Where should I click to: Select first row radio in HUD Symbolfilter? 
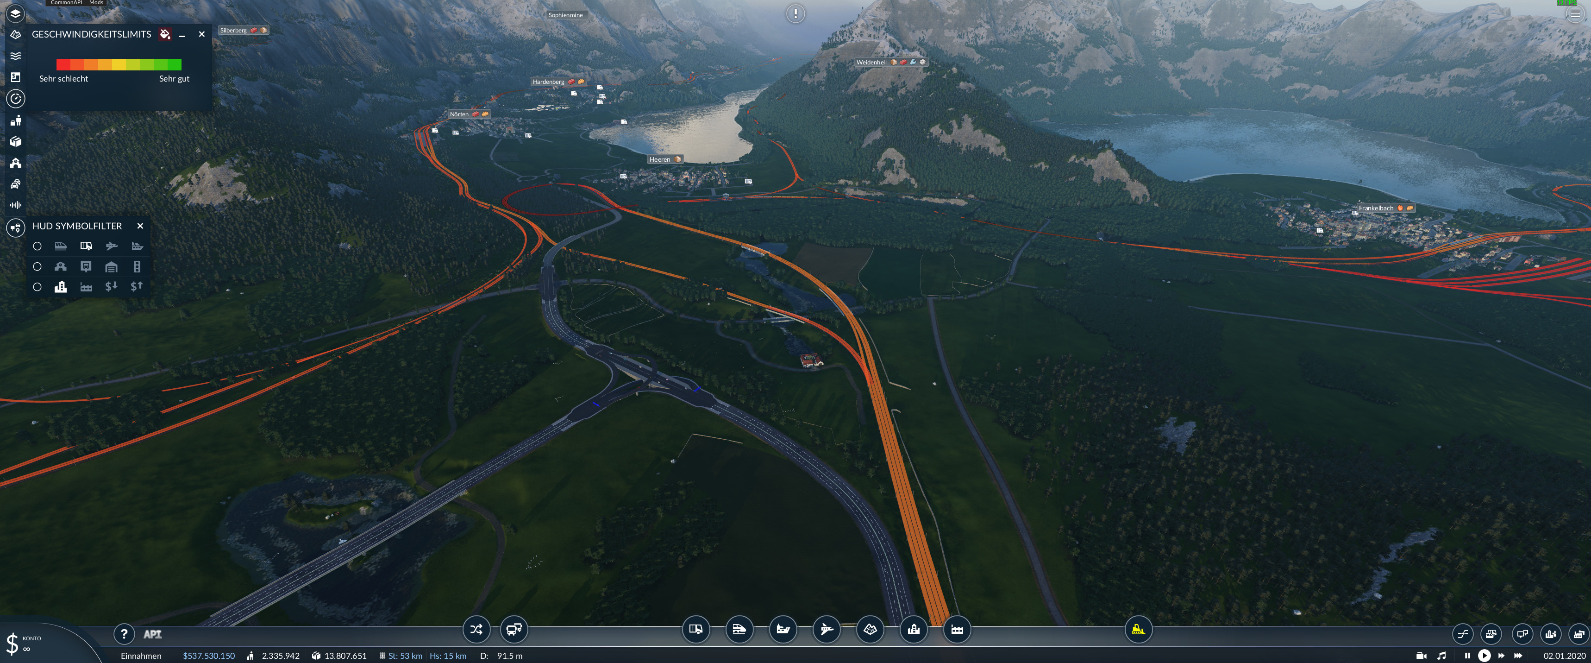pyautogui.click(x=37, y=246)
